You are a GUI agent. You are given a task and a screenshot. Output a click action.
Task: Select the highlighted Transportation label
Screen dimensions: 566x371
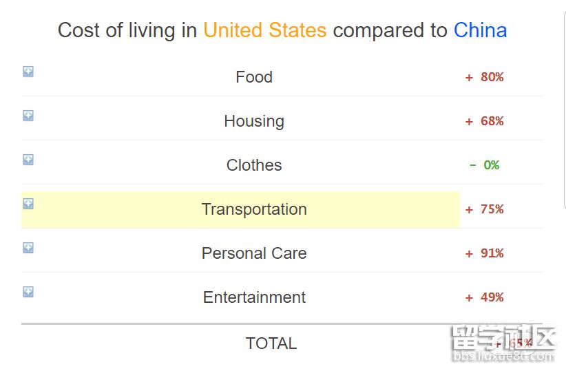pos(254,209)
